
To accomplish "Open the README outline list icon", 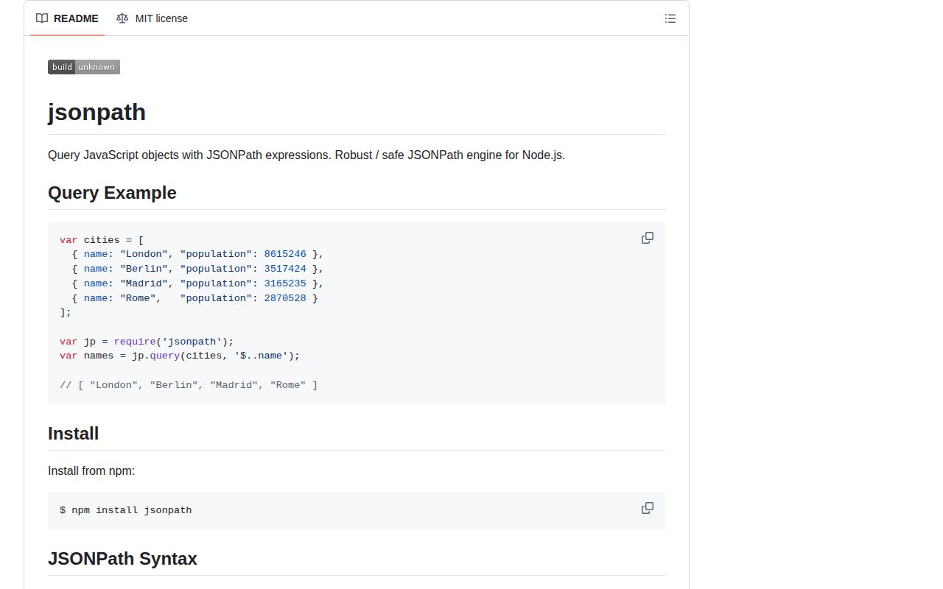I will click(x=670, y=18).
